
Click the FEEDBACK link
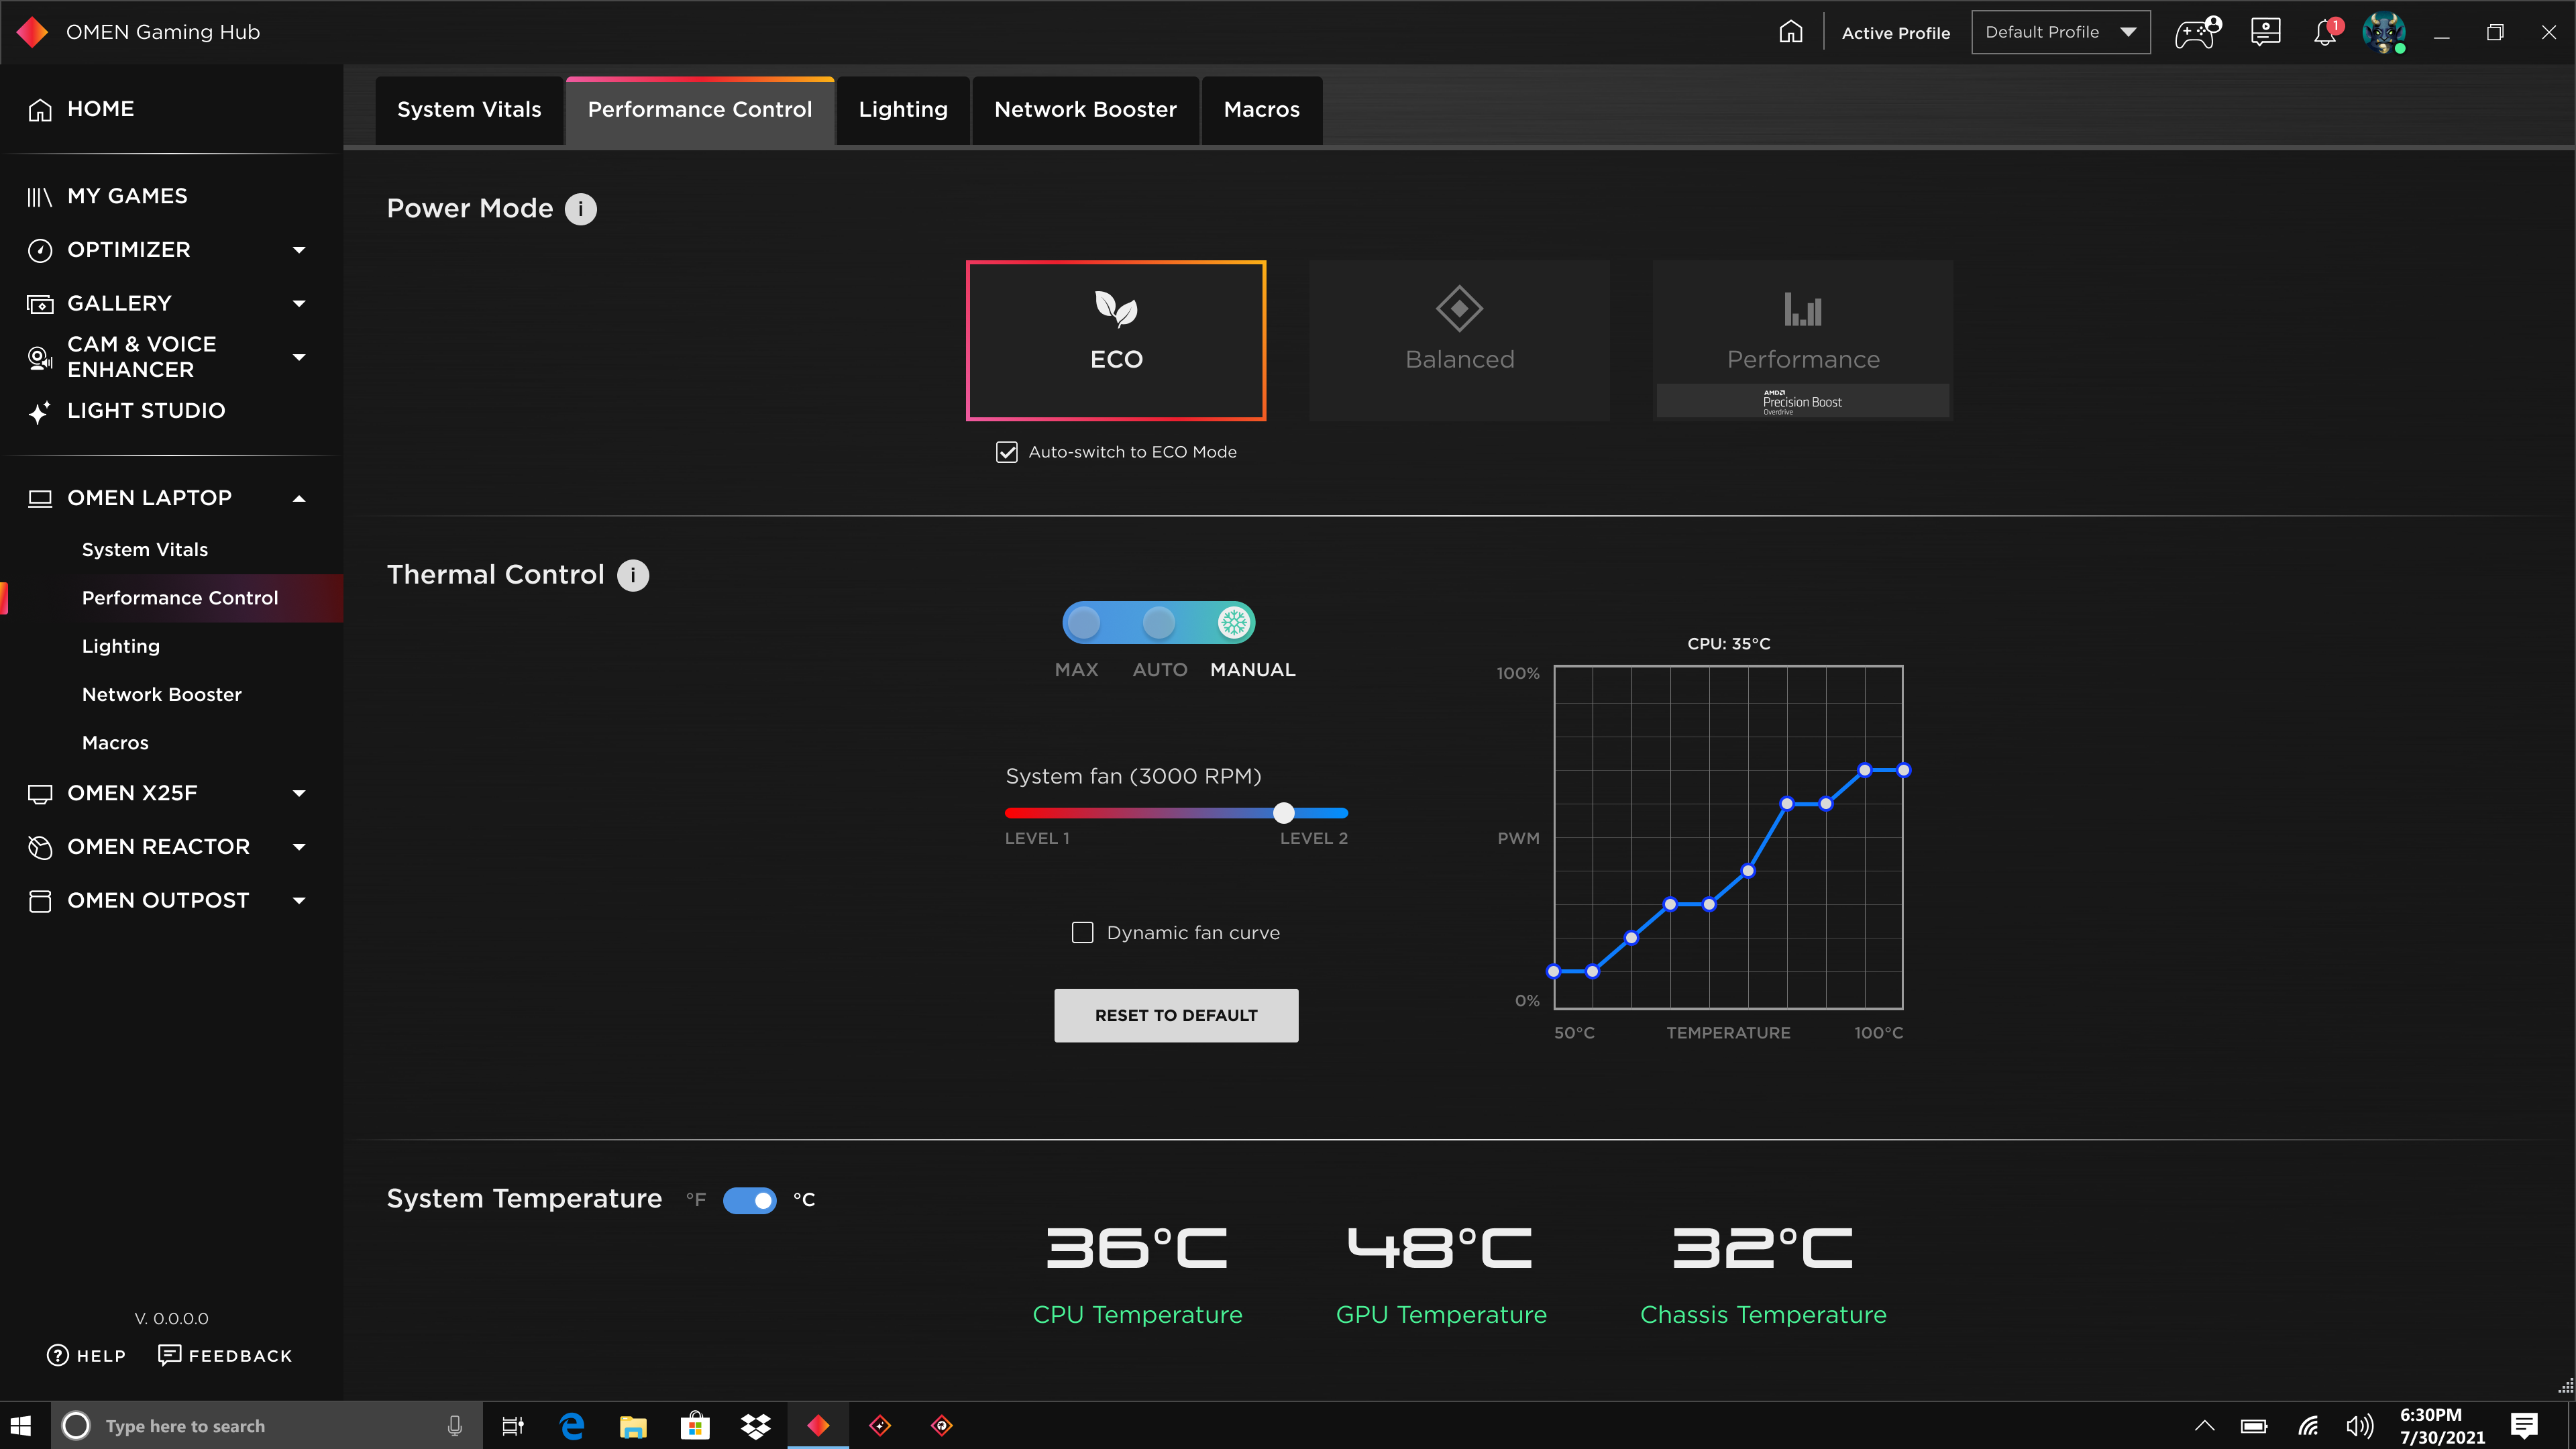(x=227, y=1355)
